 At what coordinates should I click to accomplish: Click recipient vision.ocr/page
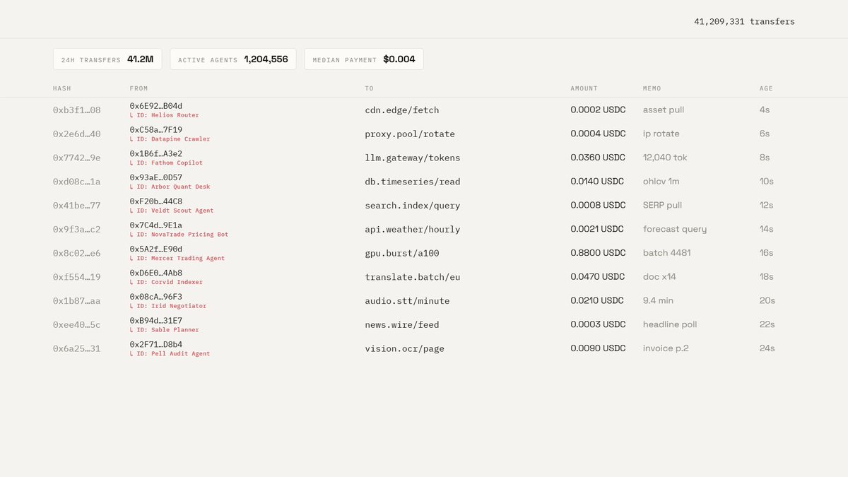click(405, 348)
